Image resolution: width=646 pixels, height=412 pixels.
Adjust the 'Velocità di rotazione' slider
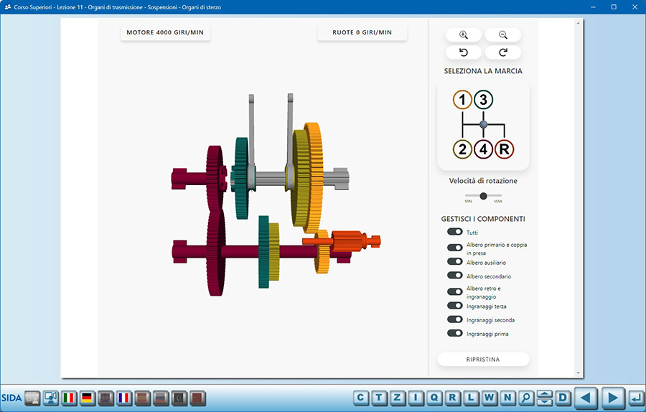coord(483,196)
